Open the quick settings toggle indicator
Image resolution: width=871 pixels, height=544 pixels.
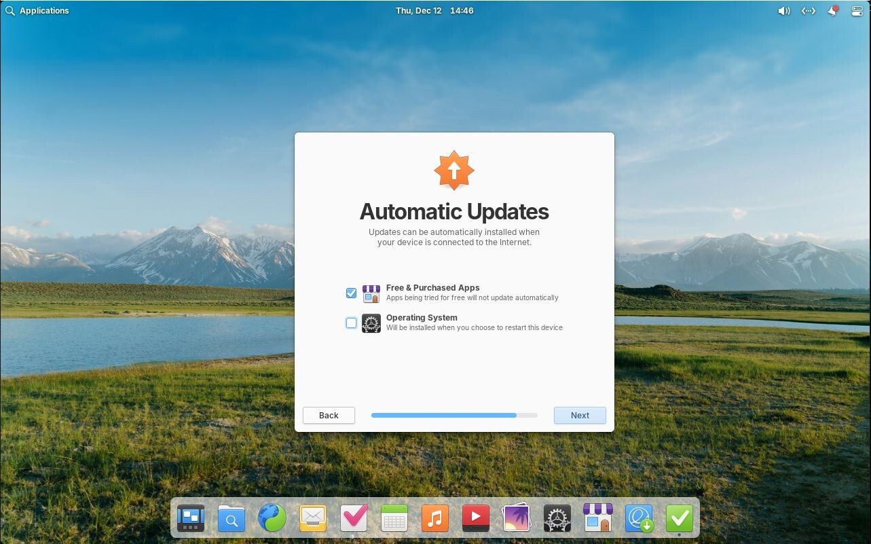[x=857, y=11]
